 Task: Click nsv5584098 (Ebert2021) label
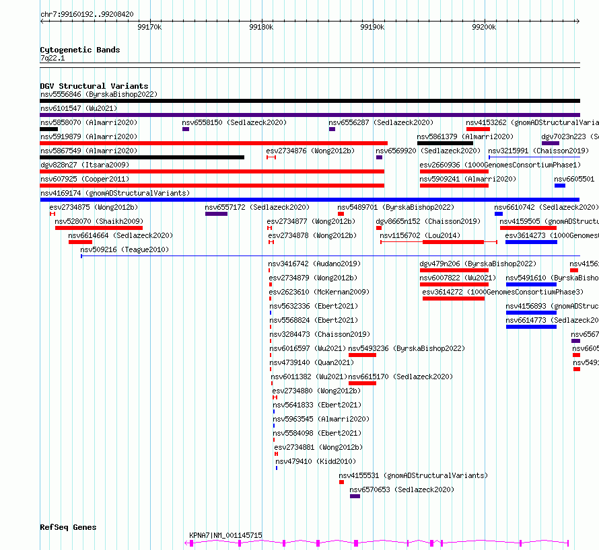317,433
